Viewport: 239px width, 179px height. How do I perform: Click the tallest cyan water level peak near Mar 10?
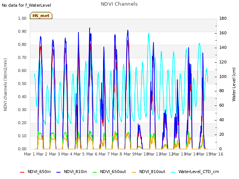149,33
